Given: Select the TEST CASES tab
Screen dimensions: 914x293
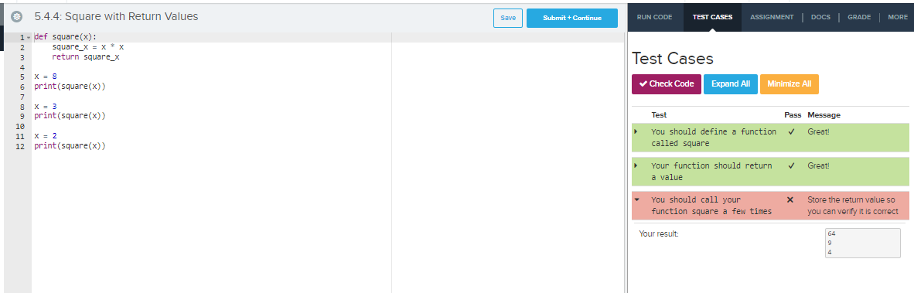Looking at the screenshot, I should 712,17.
